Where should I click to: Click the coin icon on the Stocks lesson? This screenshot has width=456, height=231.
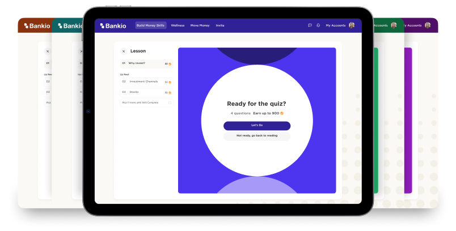click(x=170, y=92)
